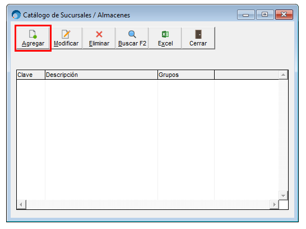Click the Buscar F2 magnifier icon
Image resolution: width=306 pixels, height=229 pixels.
tap(132, 34)
